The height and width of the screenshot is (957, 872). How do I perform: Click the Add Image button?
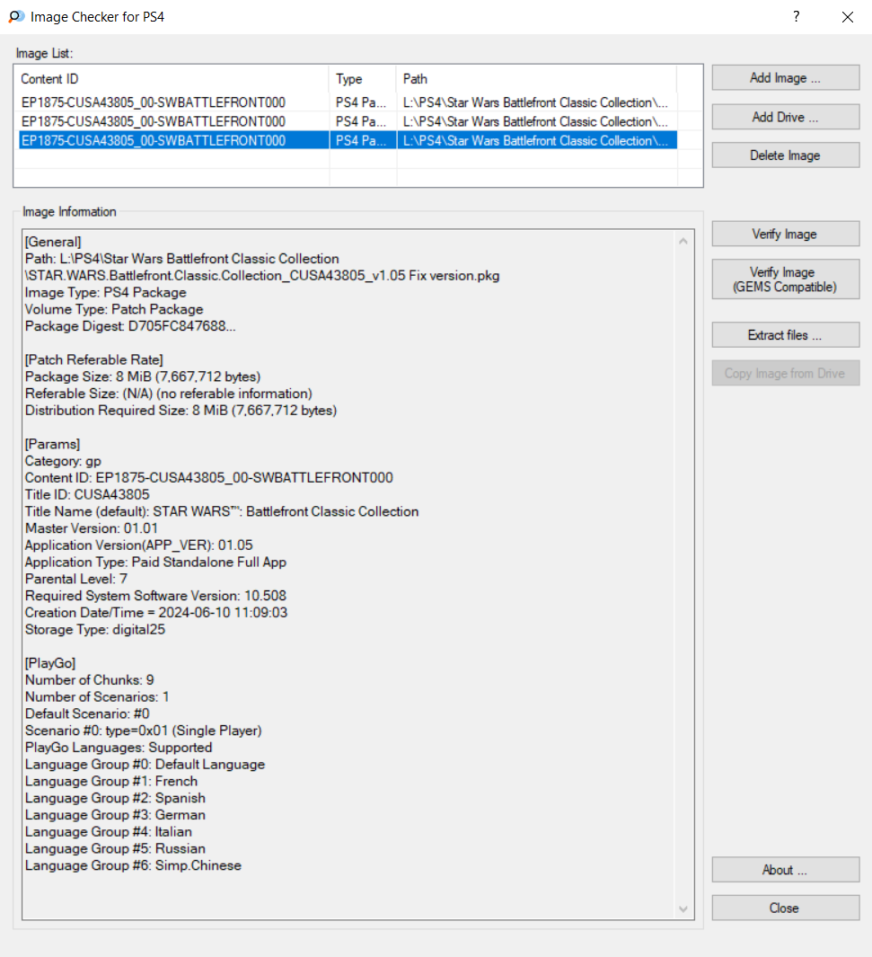pos(786,77)
